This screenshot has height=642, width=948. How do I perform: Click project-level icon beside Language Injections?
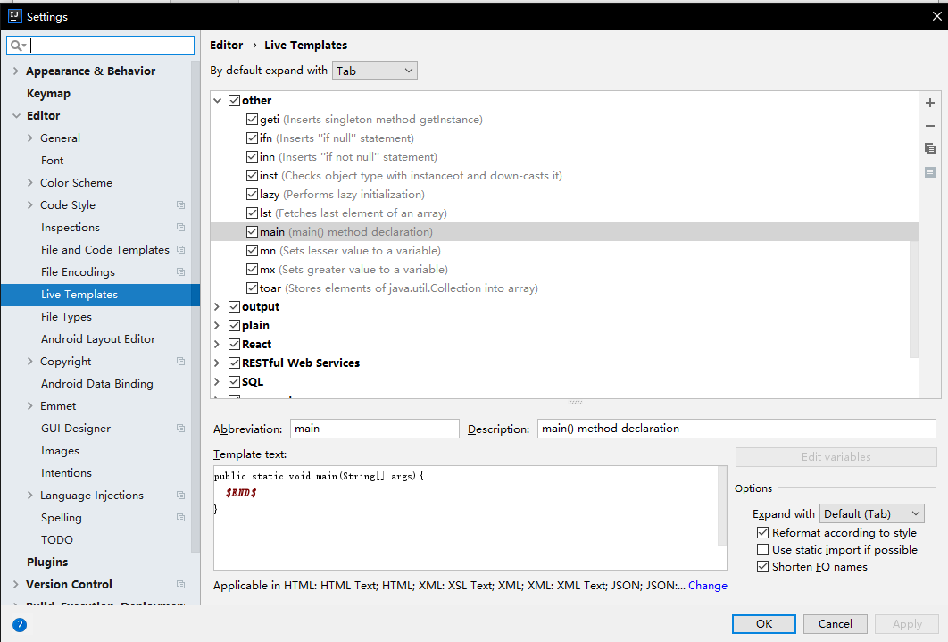180,495
